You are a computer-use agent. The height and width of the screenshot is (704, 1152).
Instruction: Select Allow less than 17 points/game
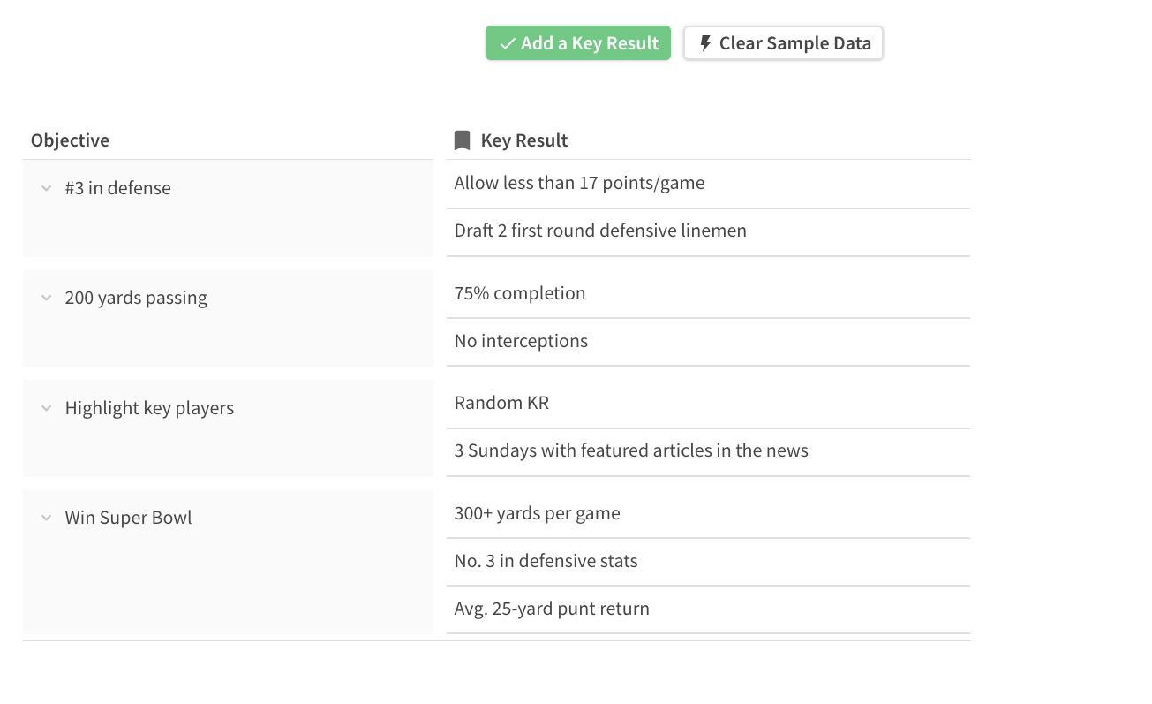point(579,183)
